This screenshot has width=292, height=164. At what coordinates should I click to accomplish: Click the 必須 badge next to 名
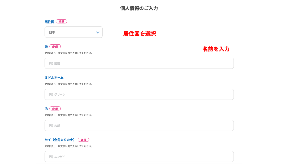[55, 108]
